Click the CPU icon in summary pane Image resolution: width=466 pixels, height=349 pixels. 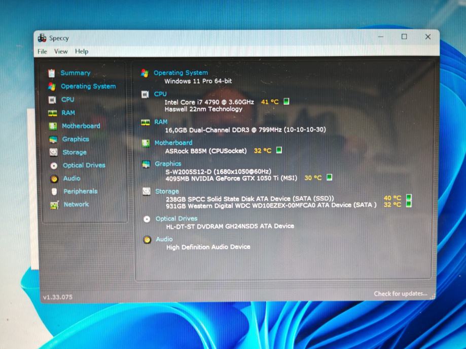[x=145, y=95]
